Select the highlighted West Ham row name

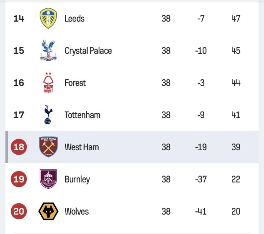[x=82, y=147]
